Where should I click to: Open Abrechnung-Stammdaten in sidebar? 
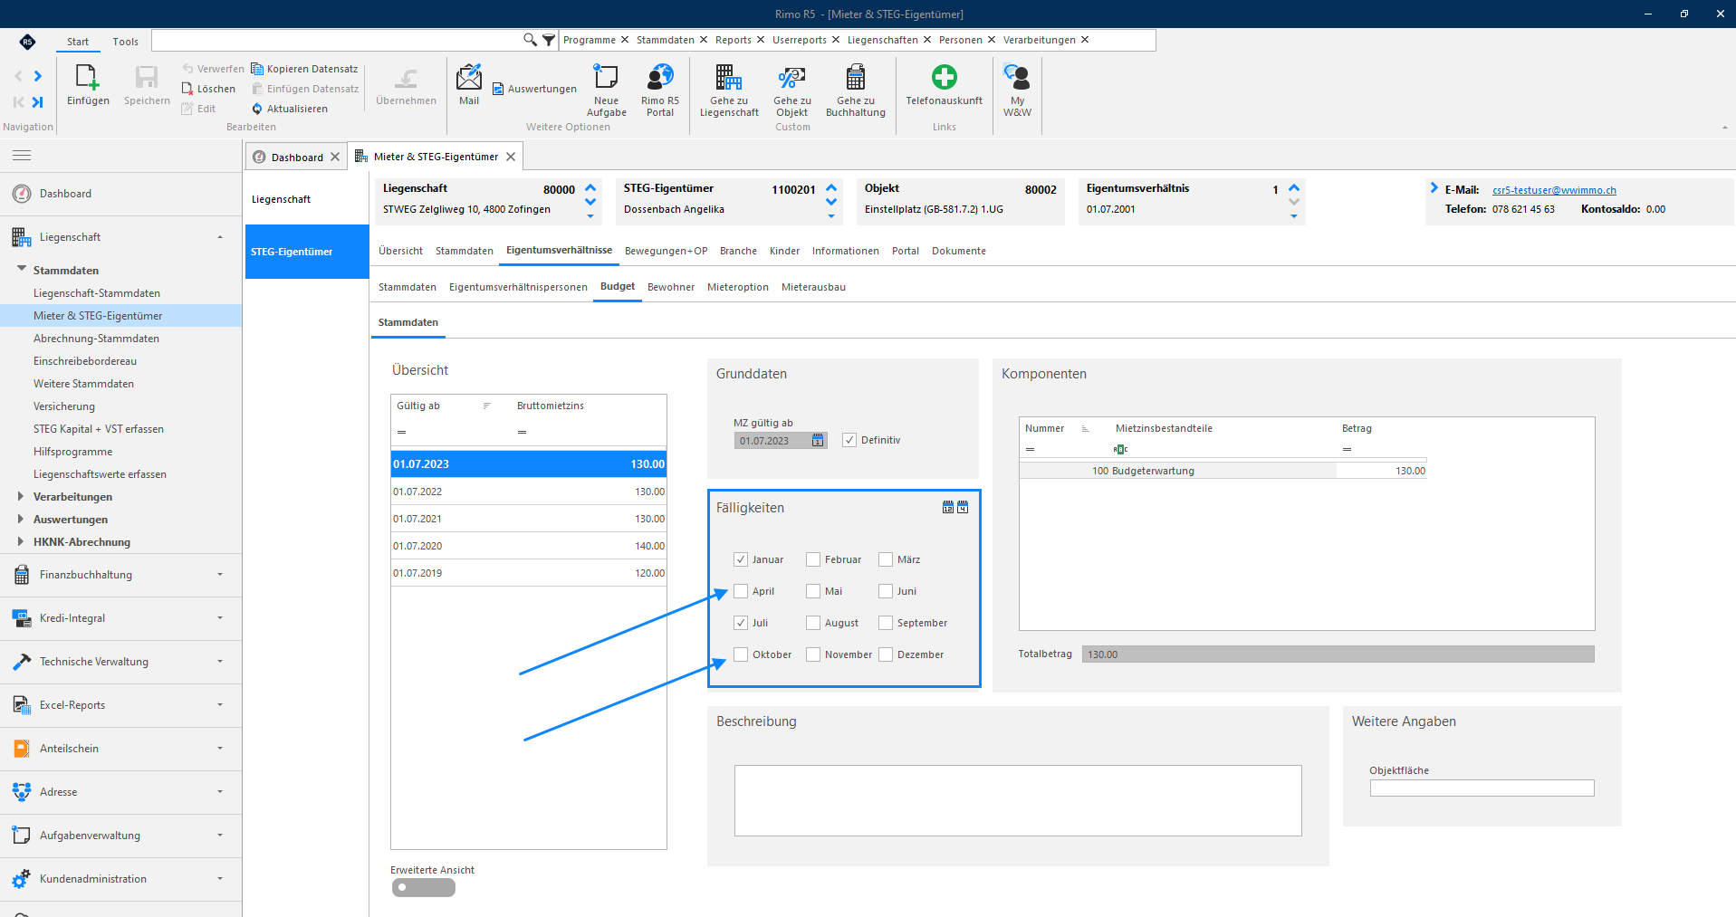click(96, 339)
